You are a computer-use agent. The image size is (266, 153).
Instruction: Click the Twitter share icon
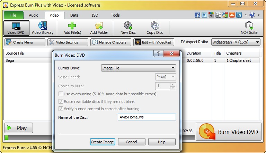[x=204, y=15]
